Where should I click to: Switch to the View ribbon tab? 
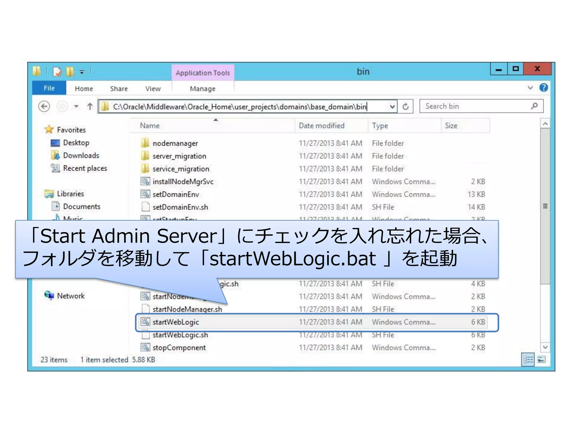(x=153, y=89)
